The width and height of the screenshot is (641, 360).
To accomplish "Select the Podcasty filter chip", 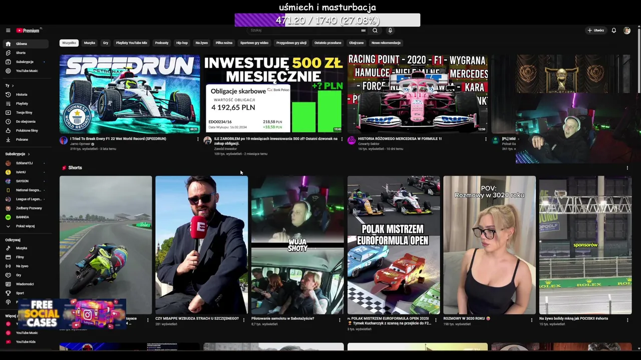I will click(162, 43).
